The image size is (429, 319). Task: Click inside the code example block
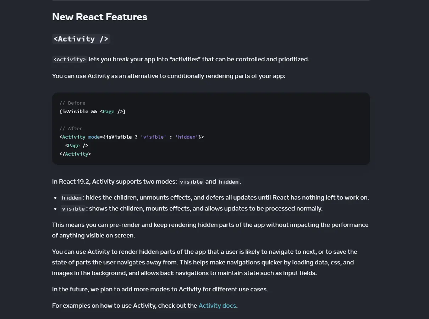[x=211, y=128]
